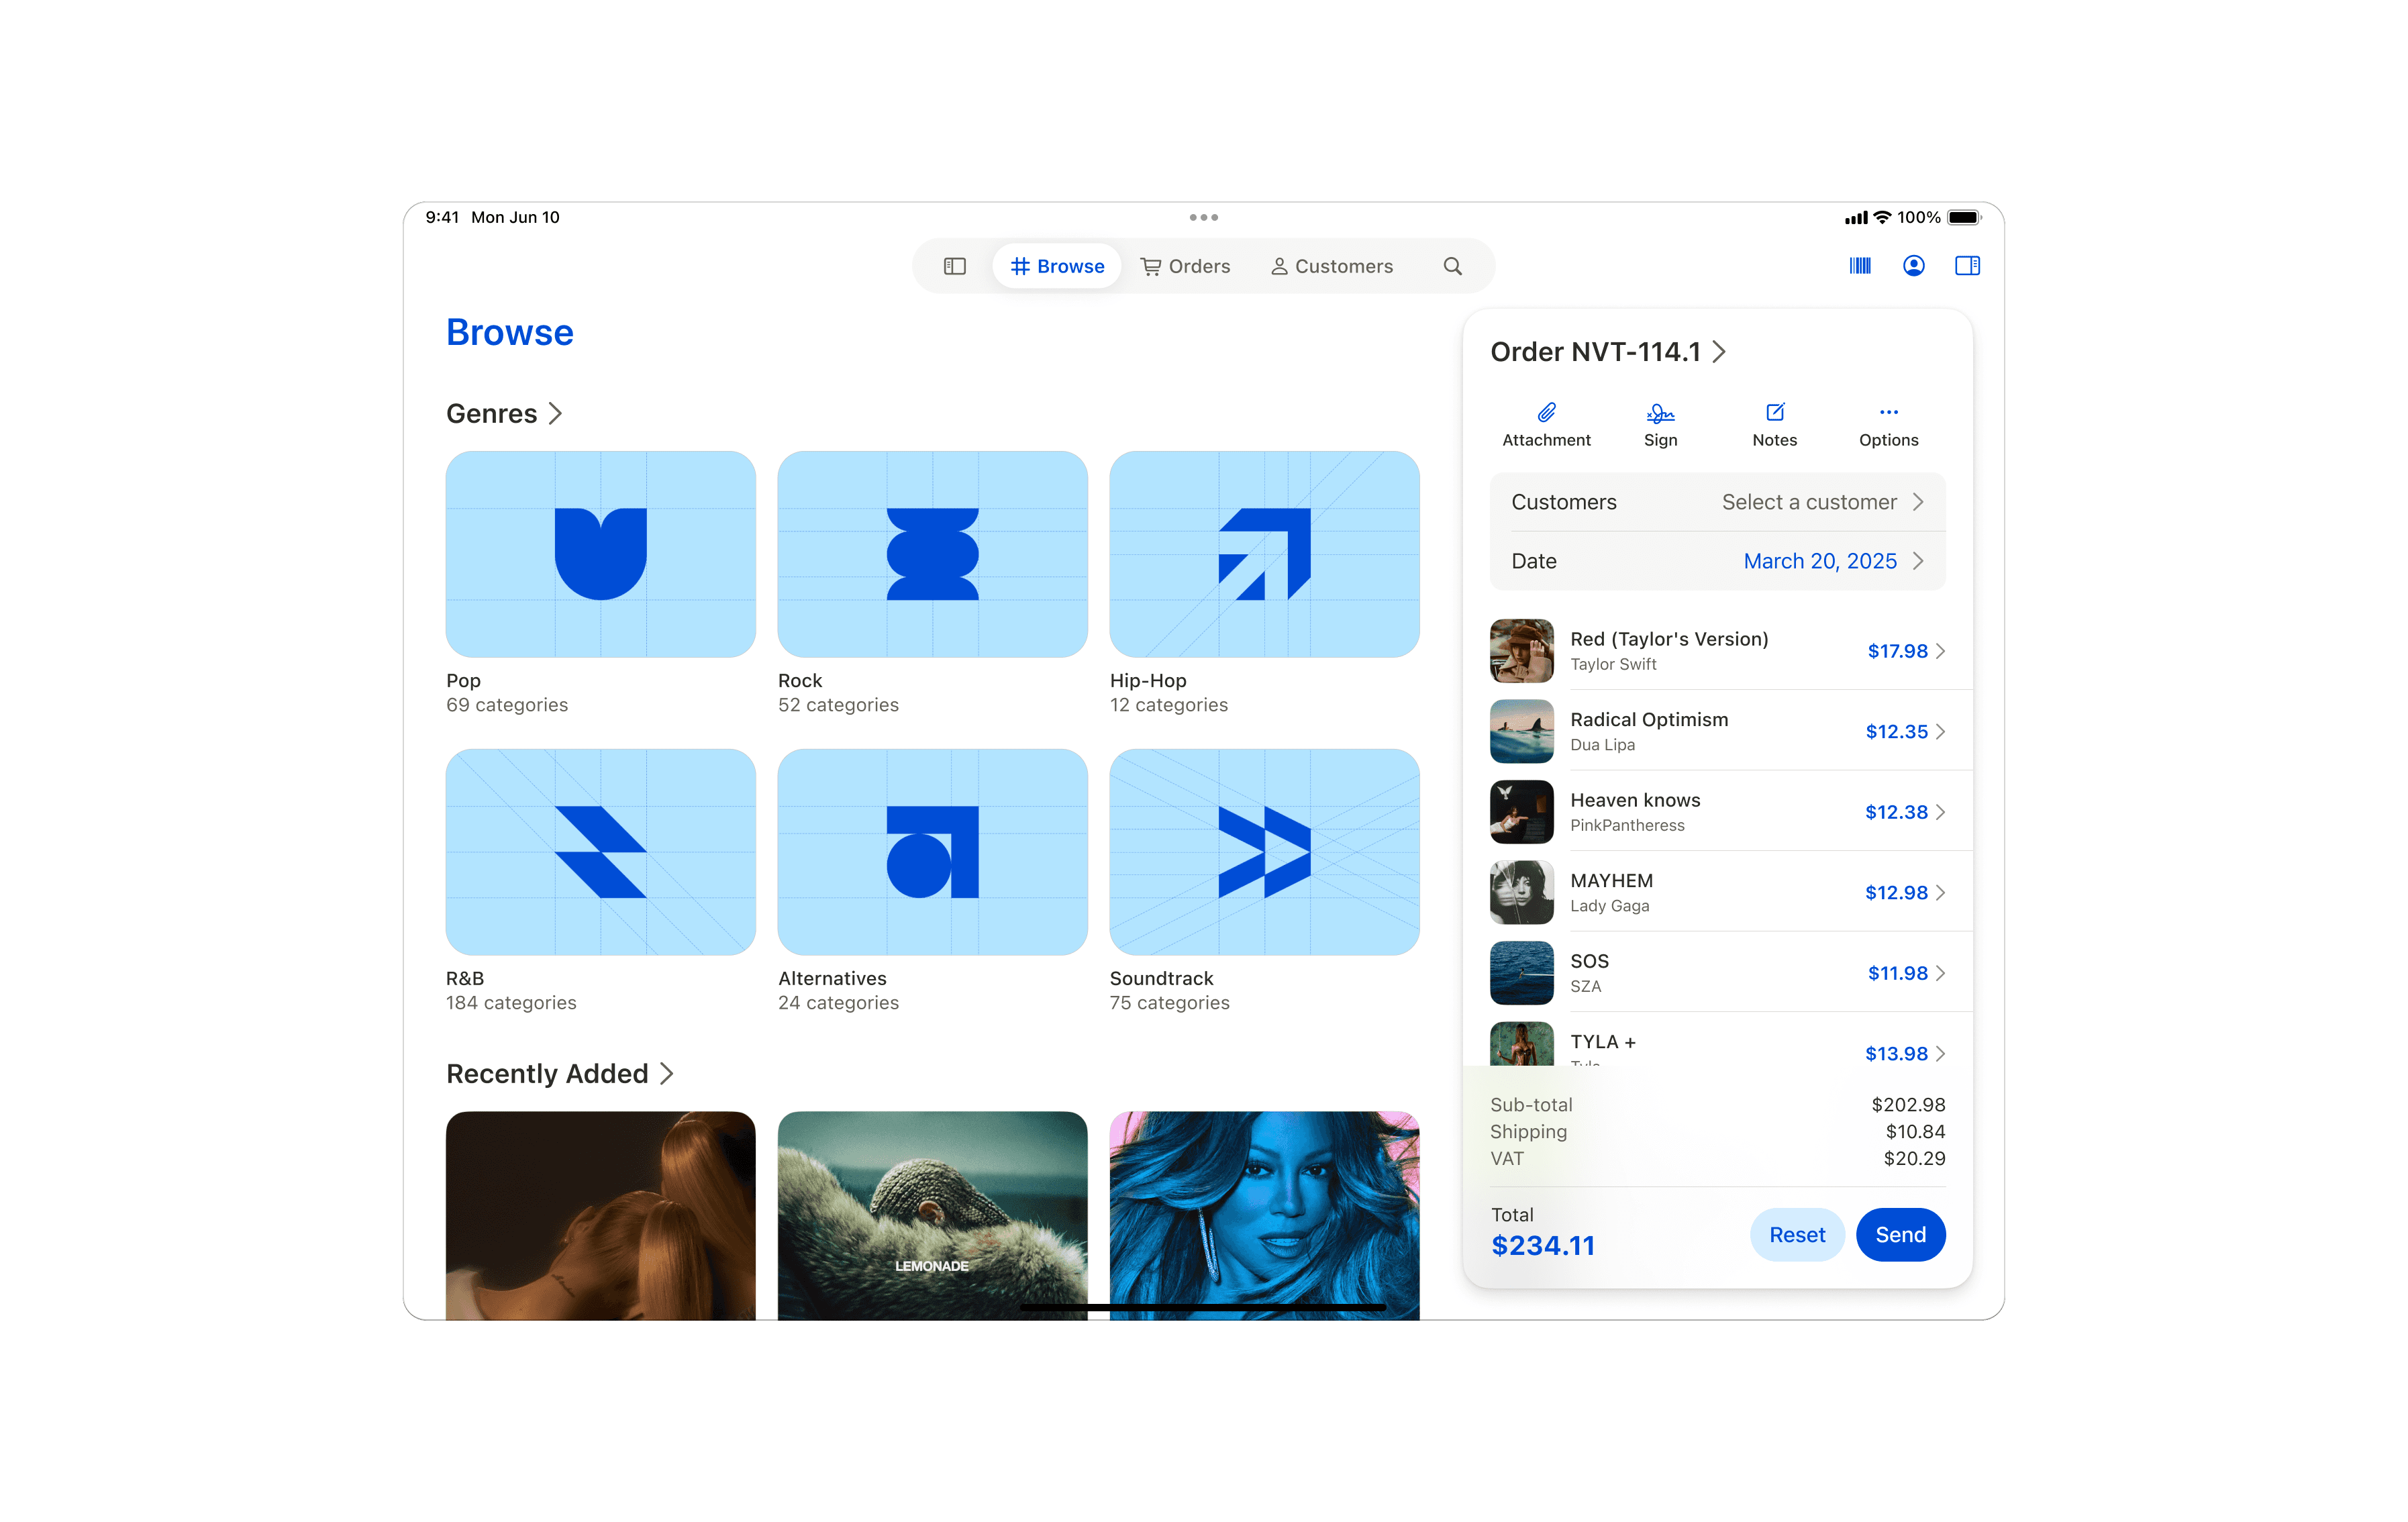The image size is (2408, 1522).
Task: Add an attachment to the order
Action: click(1546, 425)
